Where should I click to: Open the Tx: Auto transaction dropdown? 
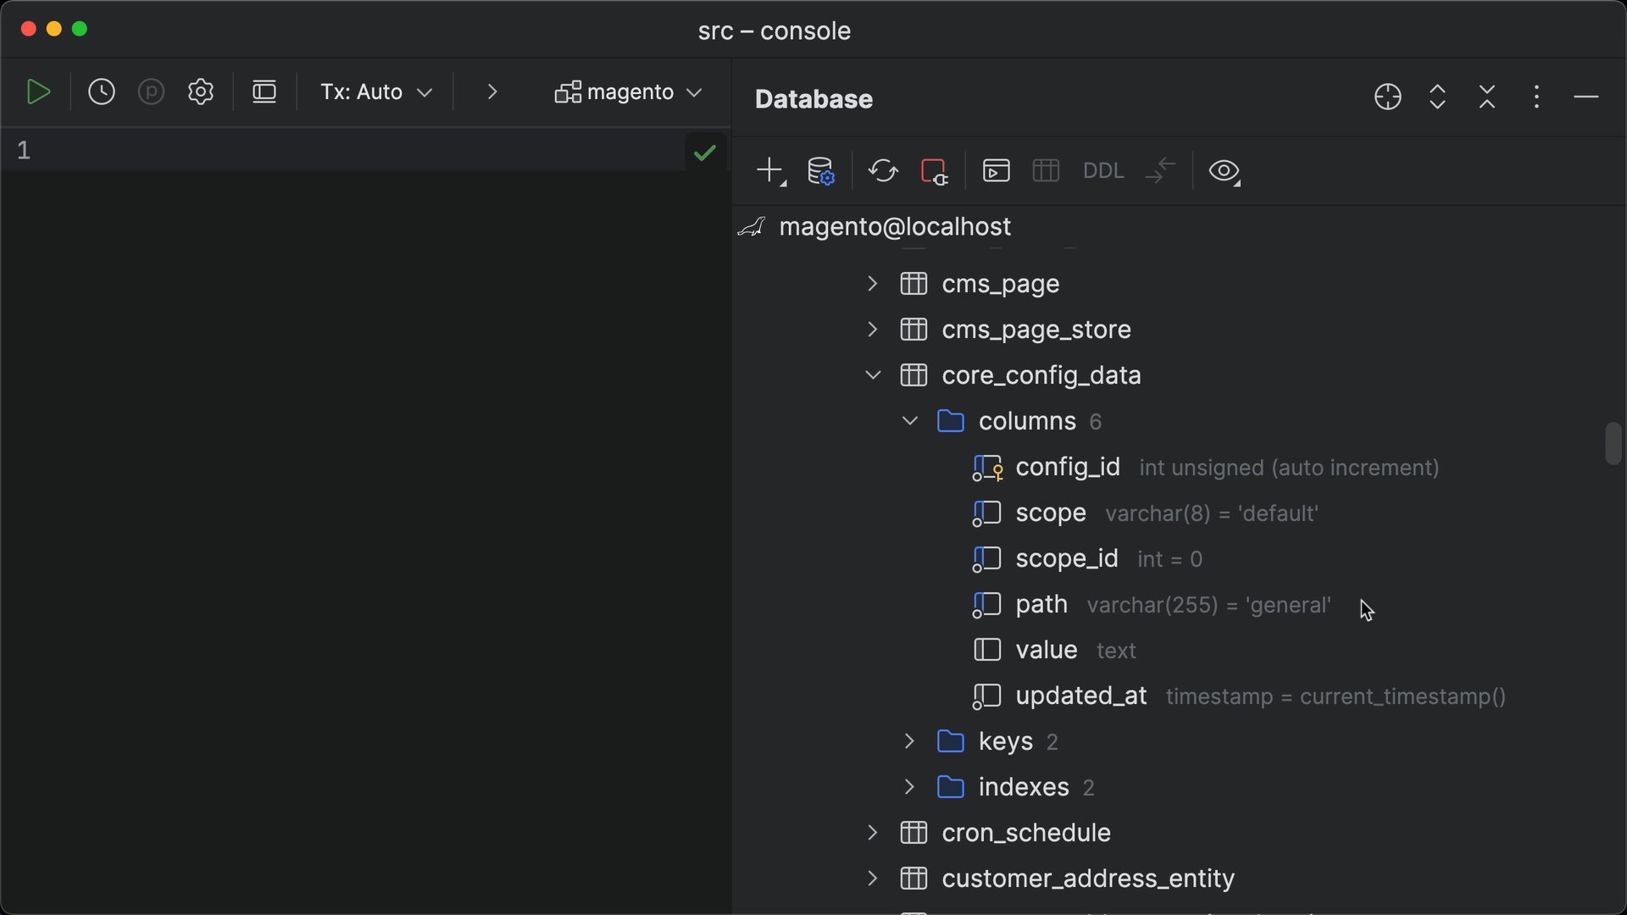pos(376,91)
